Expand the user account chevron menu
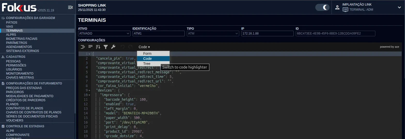The width and height of the screenshot is (405, 139). click(x=399, y=7)
